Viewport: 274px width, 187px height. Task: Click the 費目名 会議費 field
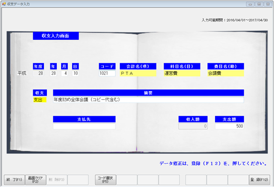tap(226, 73)
